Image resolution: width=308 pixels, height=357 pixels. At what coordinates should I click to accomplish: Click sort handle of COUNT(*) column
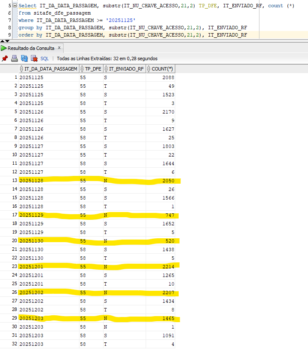149,69
